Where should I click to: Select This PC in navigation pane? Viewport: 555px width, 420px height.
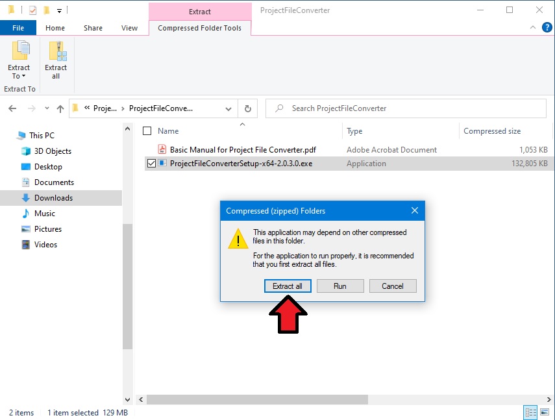42,135
